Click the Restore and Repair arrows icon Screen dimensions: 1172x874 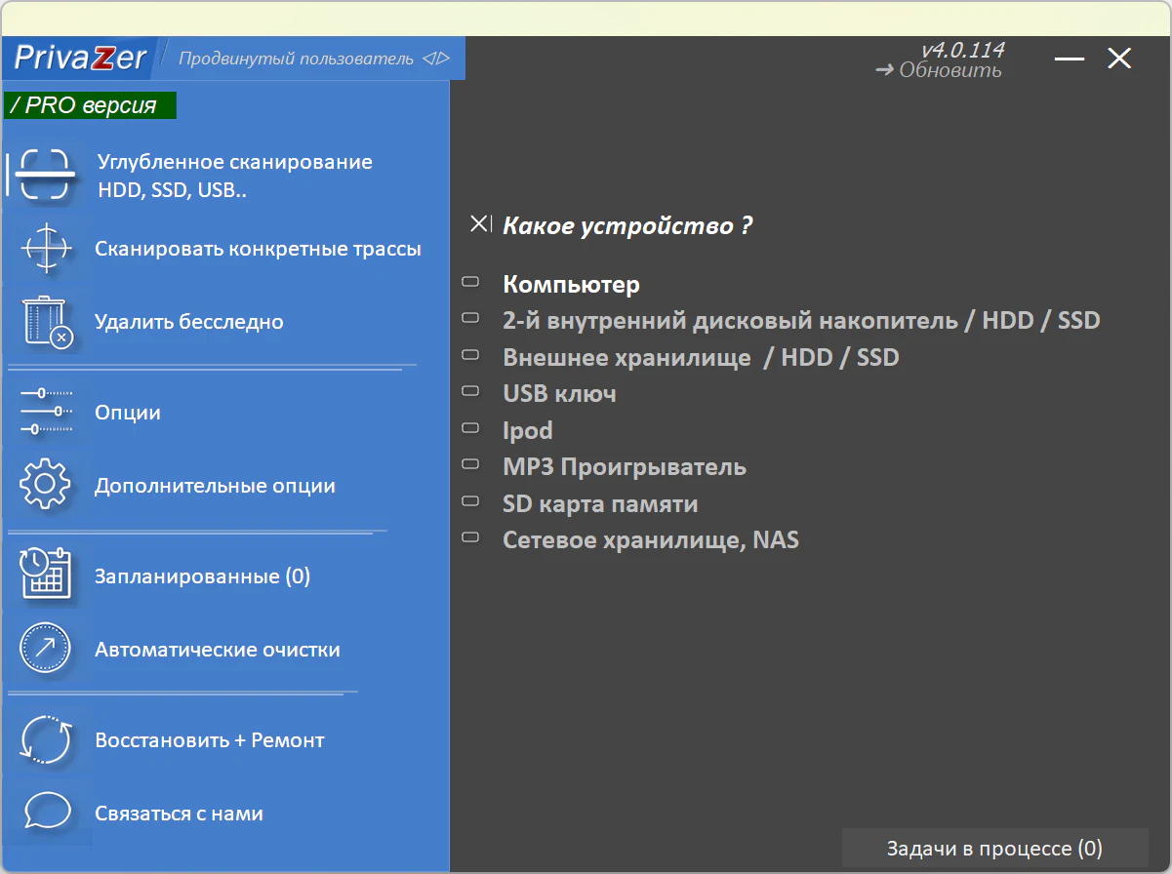pos(46,740)
